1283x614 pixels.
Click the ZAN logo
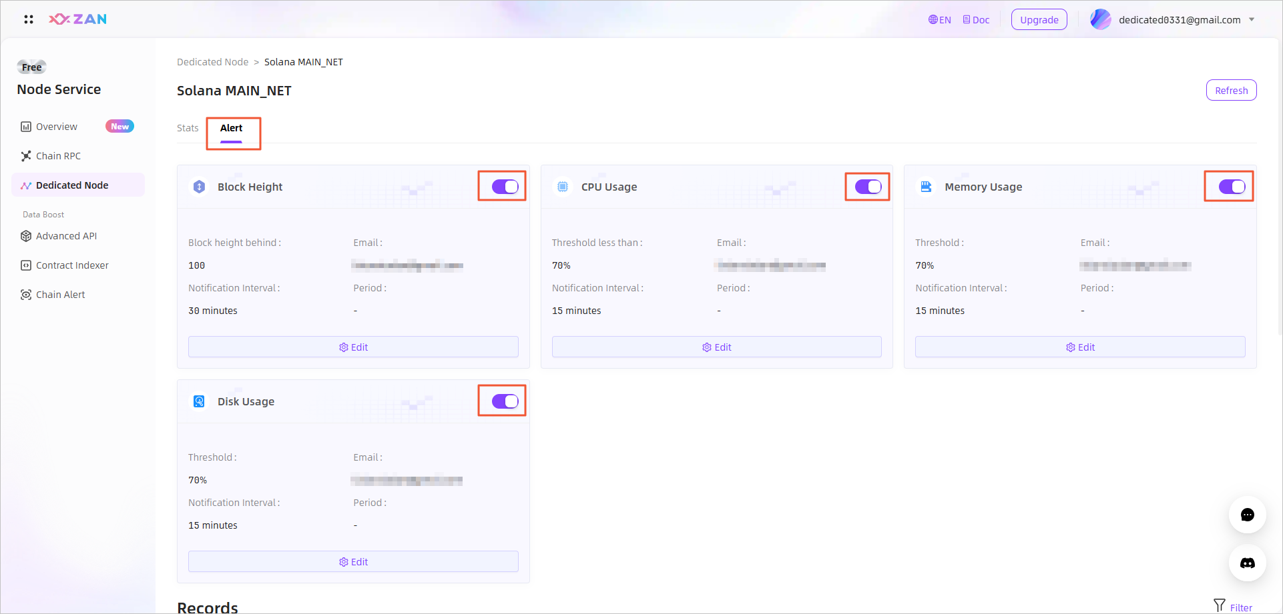tap(77, 19)
